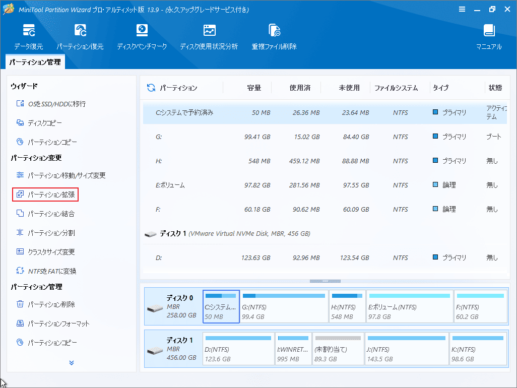The image size is (517, 388).
Task: Choose パーティション結合 in sidebar
Action: click(45, 214)
